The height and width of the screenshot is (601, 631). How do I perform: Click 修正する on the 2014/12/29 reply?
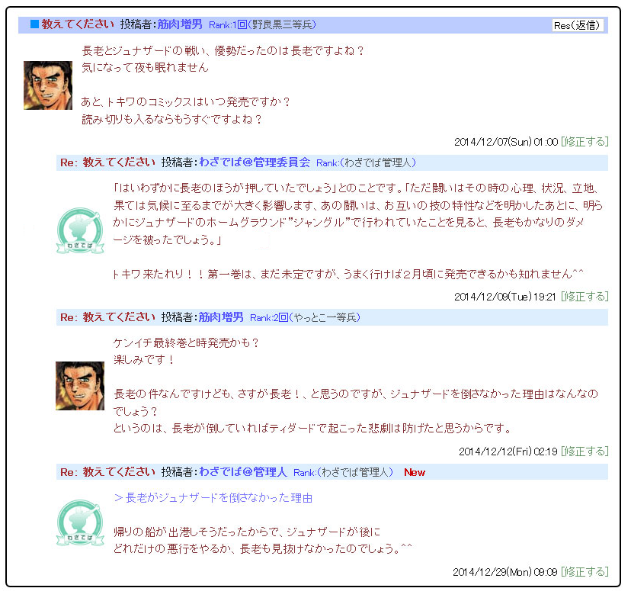point(585,572)
